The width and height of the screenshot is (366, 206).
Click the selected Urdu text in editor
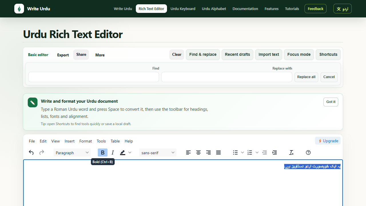(x=312, y=167)
